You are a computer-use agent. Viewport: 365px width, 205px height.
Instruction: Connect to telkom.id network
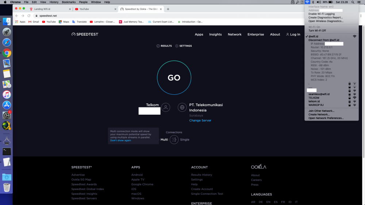coord(331,102)
